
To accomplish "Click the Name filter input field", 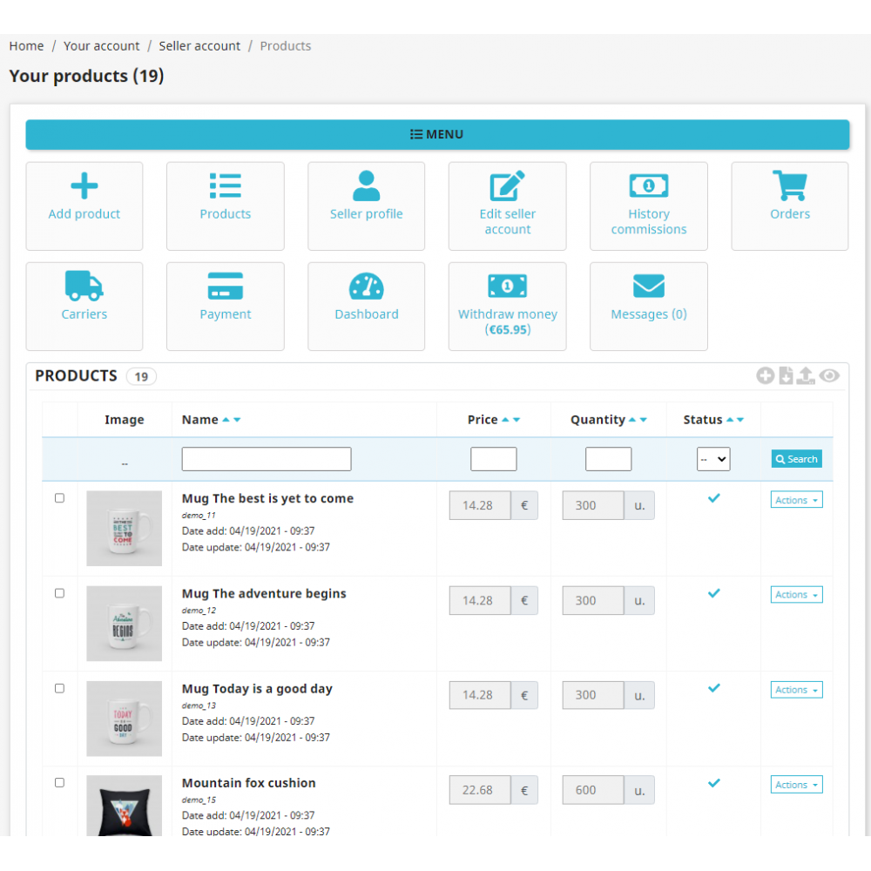I will (266, 458).
